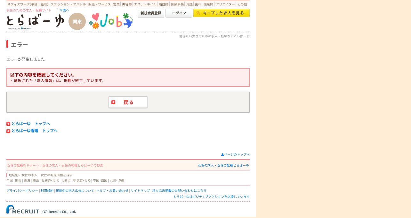Go to とらばーゆ トップへ link

point(31,124)
